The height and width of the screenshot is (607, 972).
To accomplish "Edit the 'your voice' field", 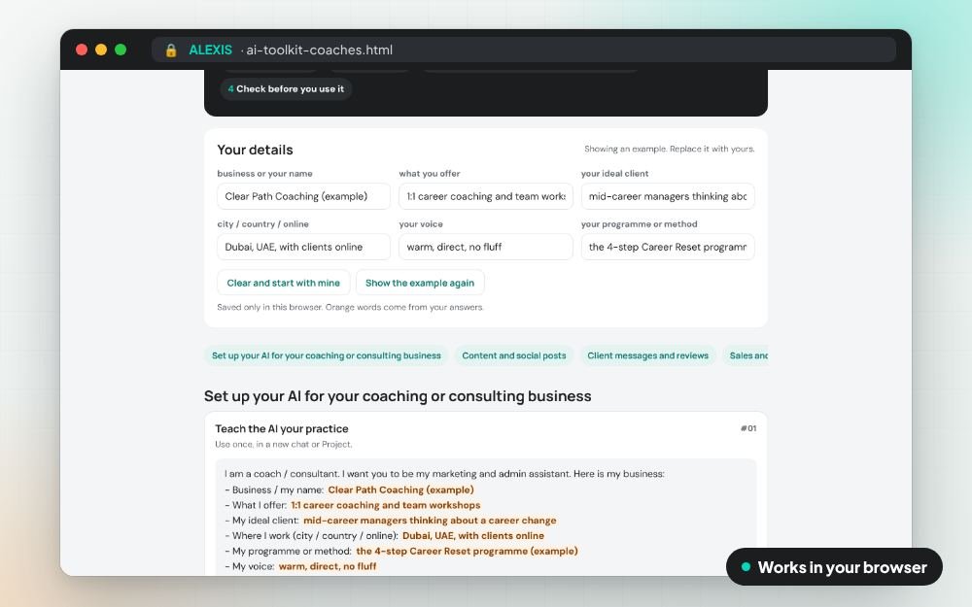I will 485,247.
